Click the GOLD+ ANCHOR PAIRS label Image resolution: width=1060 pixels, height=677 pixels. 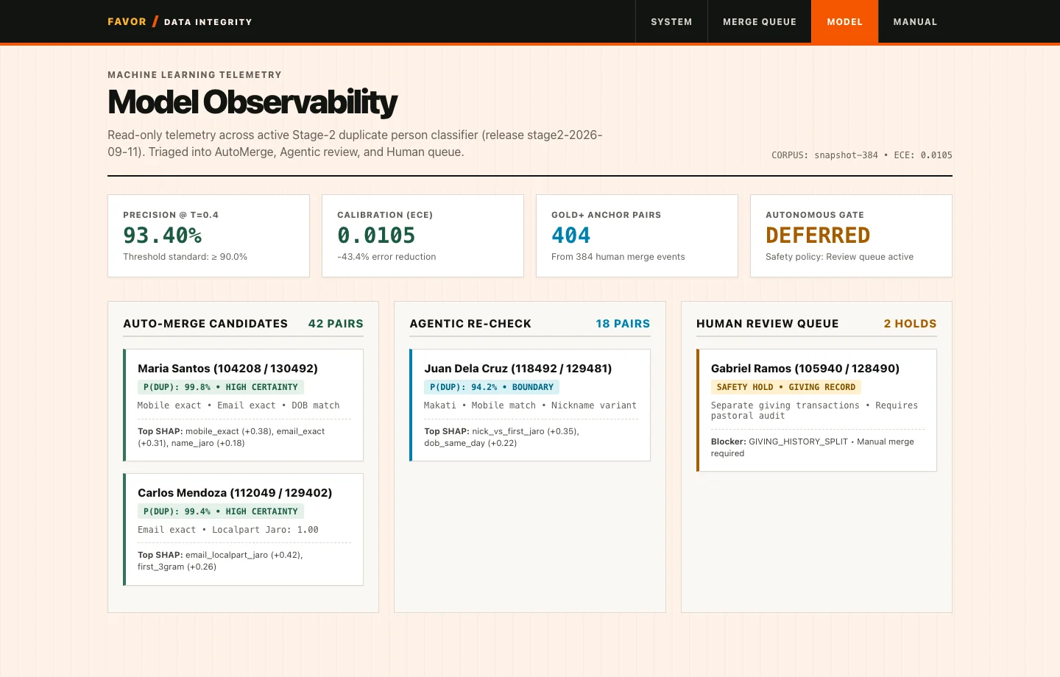[x=606, y=215]
